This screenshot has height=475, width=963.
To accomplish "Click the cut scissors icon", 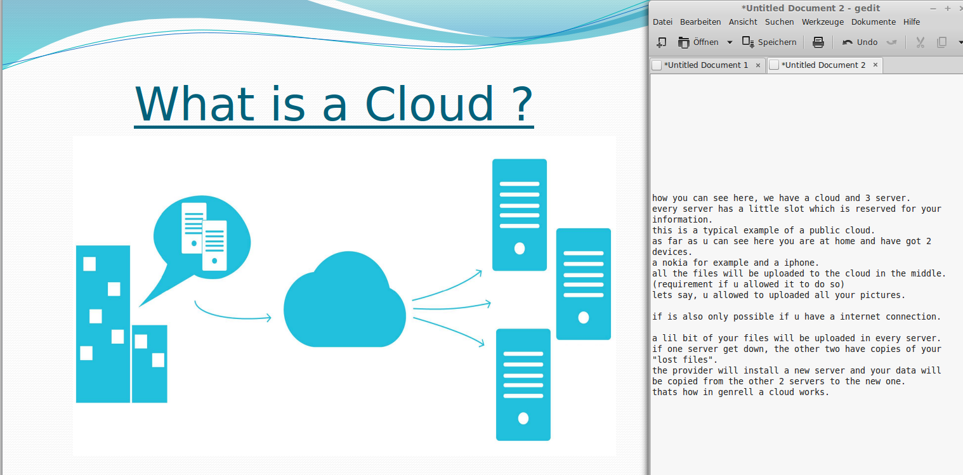I will (x=920, y=42).
